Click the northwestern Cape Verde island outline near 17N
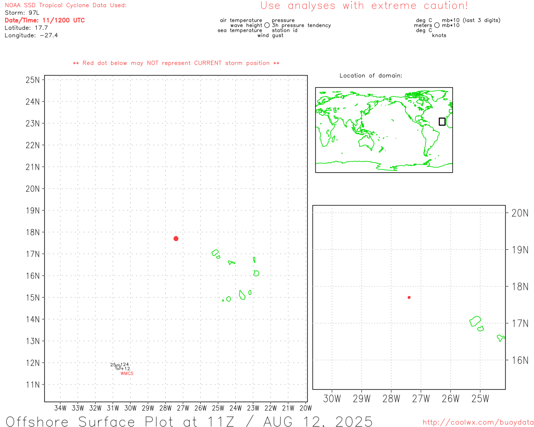Image resolution: width=534 pixels, height=427 pixels. pyautogui.click(x=215, y=252)
